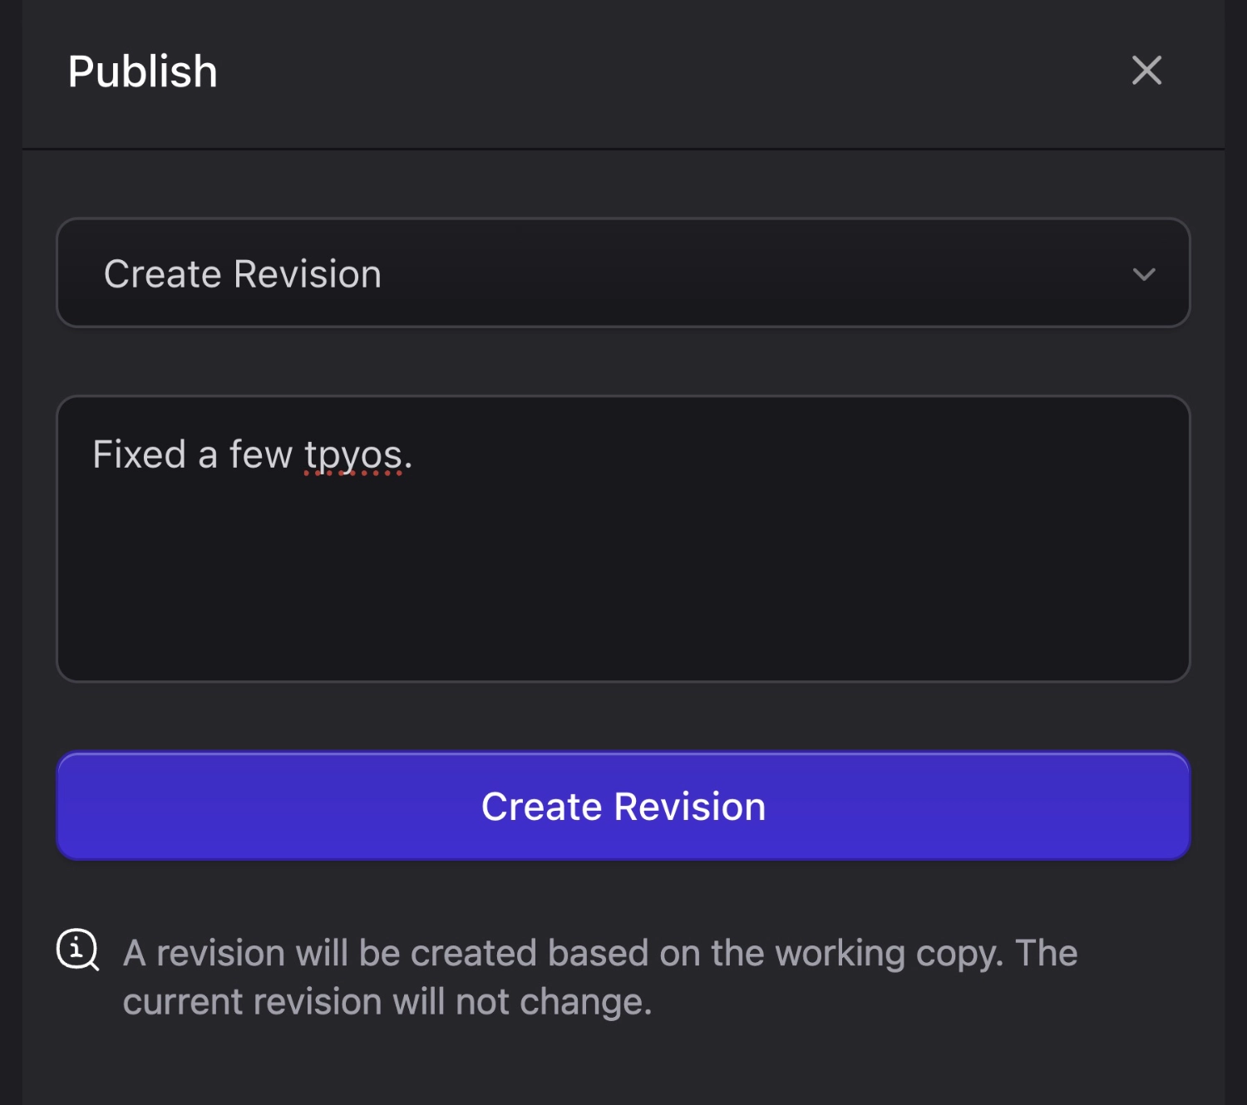Click the Create Revision dropdown label text
This screenshot has width=1247, height=1105.
tap(243, 273)
